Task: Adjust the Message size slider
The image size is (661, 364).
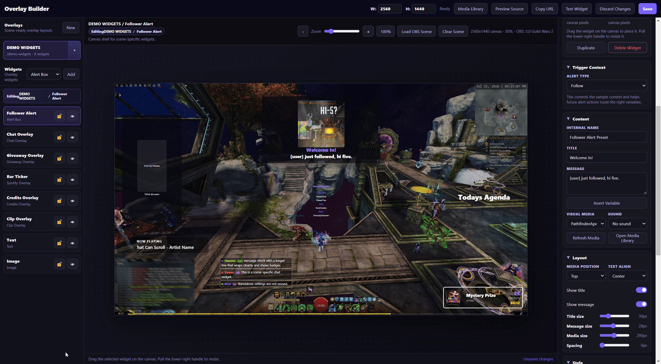Action: pyautogui.click(x=615, y=326)
